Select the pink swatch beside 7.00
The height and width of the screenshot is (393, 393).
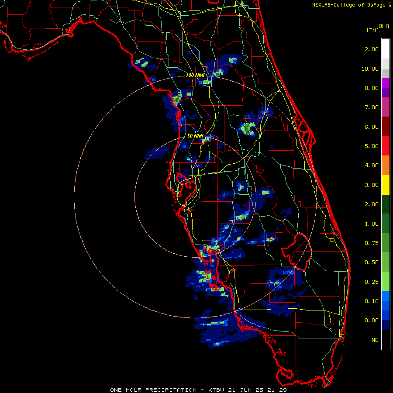(x=386, y=107)
